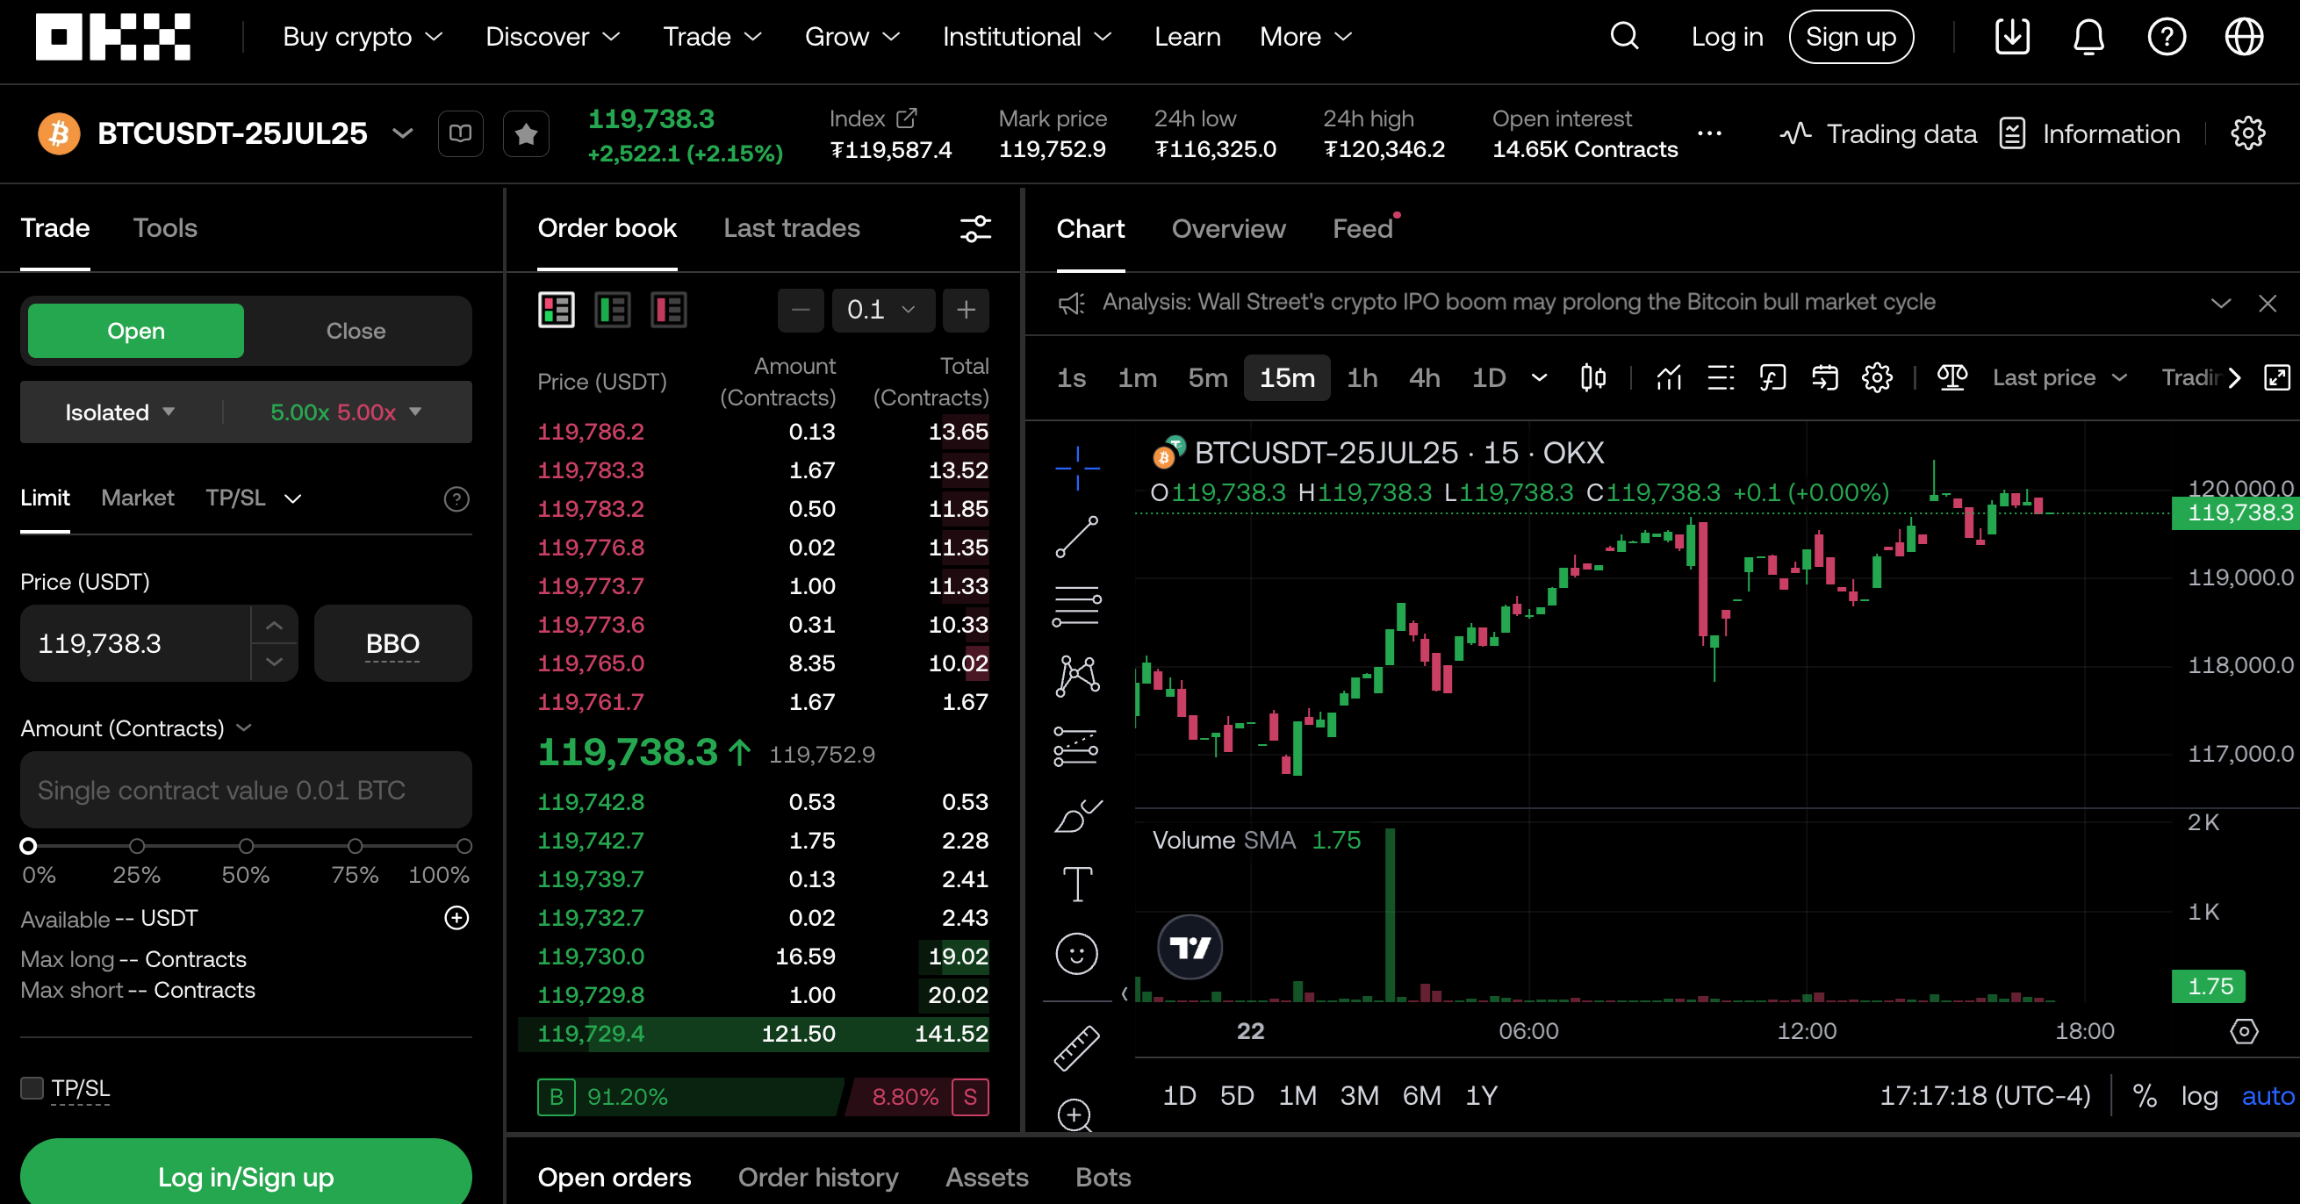Open the search magnifier in the top bar
Screen dimensions: 2300x1204
[x=1624, y=37]
